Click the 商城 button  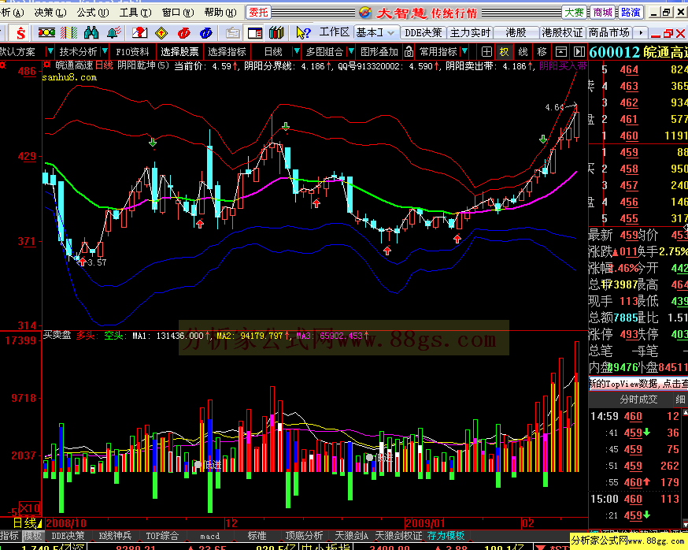602,13
